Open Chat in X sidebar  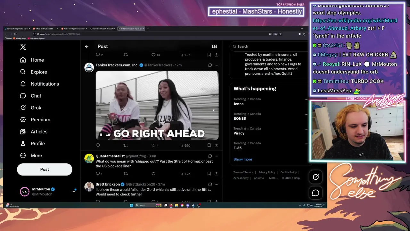[31, 96]
